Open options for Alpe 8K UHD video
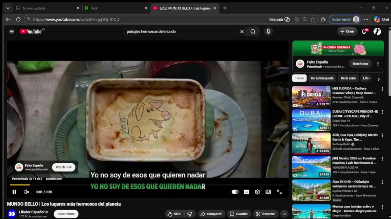This screenshot has height=219, width=391. (x=382, y=182)
